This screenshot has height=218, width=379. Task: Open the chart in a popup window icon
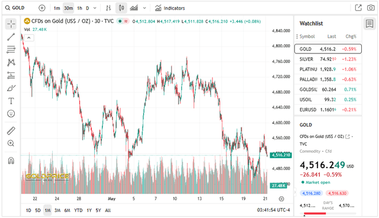358,8
